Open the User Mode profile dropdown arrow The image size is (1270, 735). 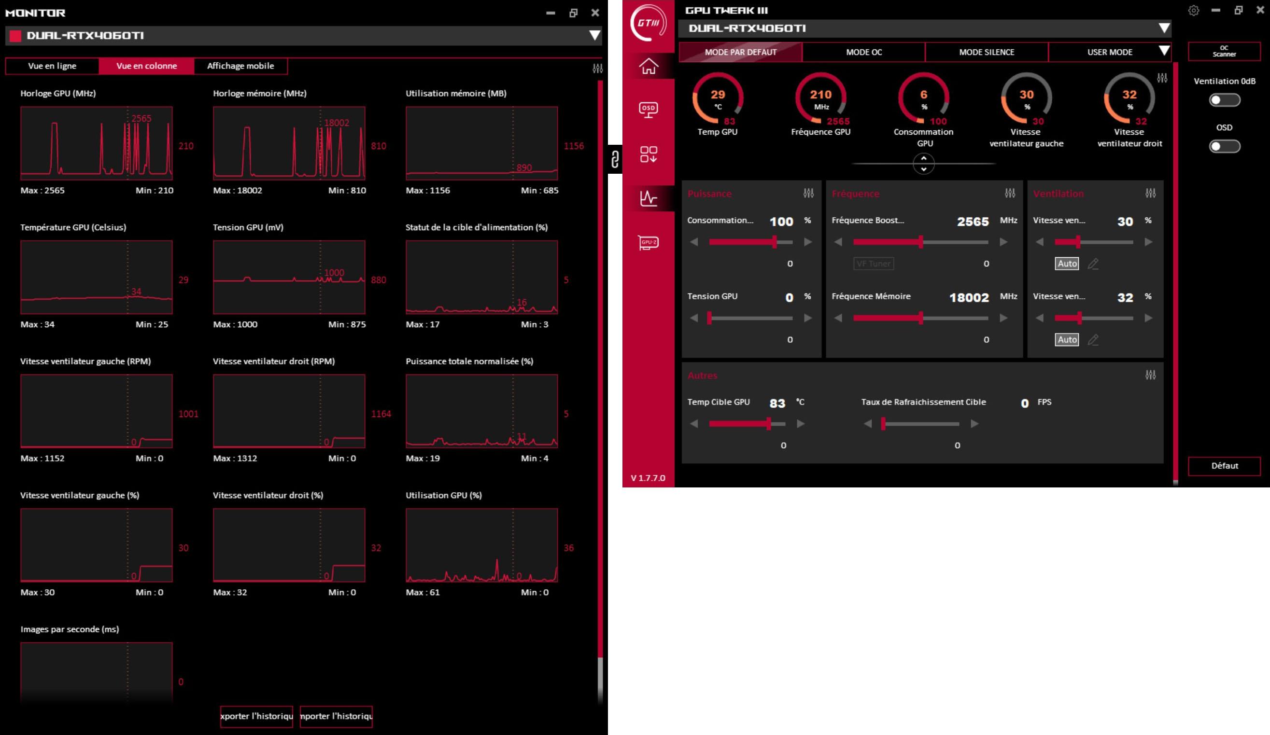click(x=1164, y=51)
